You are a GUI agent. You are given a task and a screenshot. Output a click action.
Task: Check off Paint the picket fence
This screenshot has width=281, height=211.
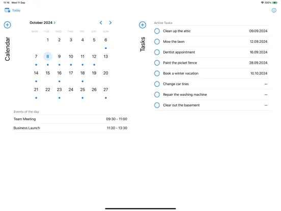click(x=157, y=63)
